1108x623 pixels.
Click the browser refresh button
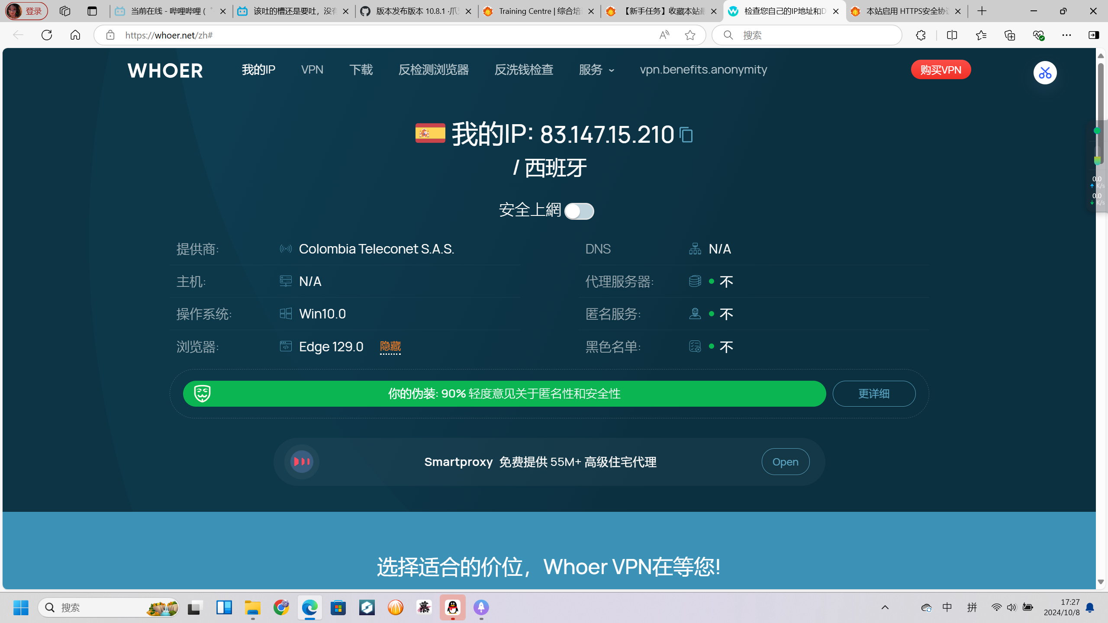47,35
